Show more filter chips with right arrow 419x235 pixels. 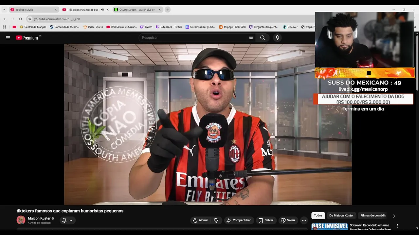(x=394, y=216)
